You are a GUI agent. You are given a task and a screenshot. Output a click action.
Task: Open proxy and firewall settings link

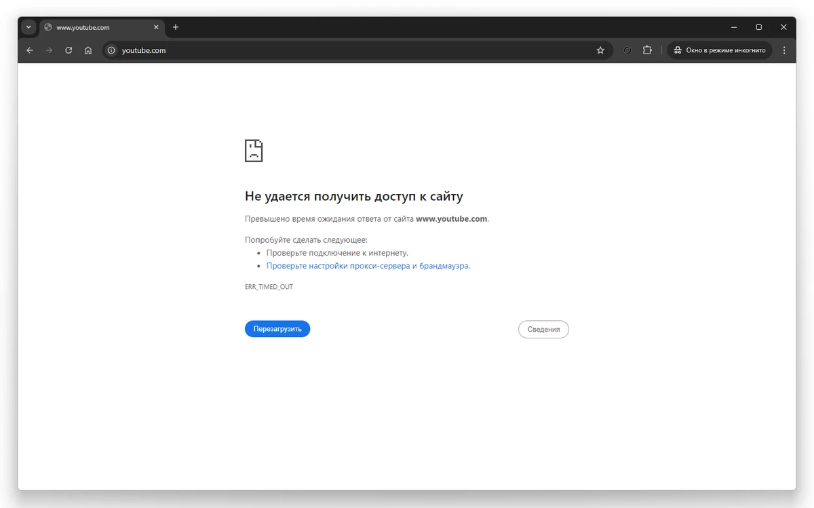click(x=368, y=266)
